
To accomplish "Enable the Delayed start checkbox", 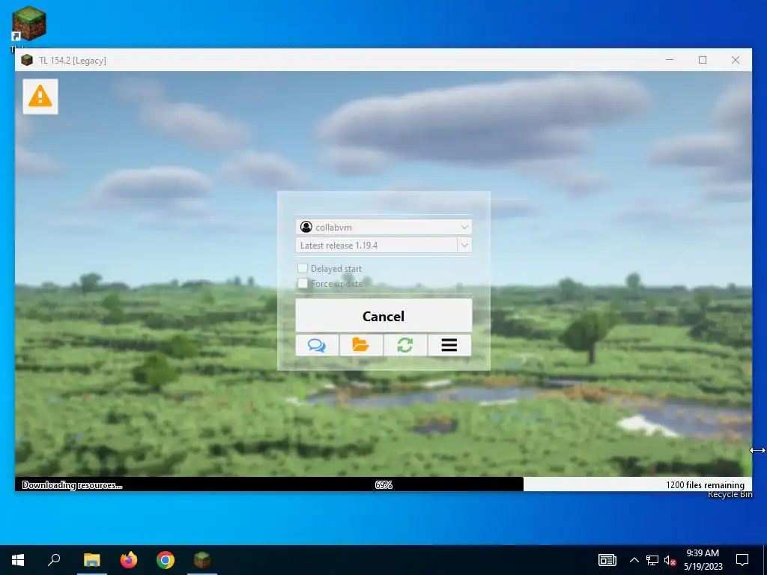I will 303,268.
